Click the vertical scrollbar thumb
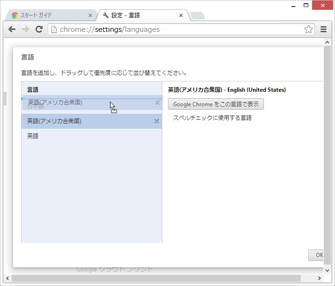Viewport: 335px width, 286px height. pyautogui.click(x=328, y=155)
